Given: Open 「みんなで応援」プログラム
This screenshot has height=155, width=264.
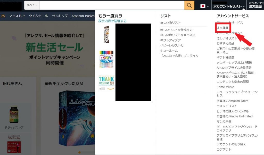Looking at the screenshot, I should click(x=179, y=56).
